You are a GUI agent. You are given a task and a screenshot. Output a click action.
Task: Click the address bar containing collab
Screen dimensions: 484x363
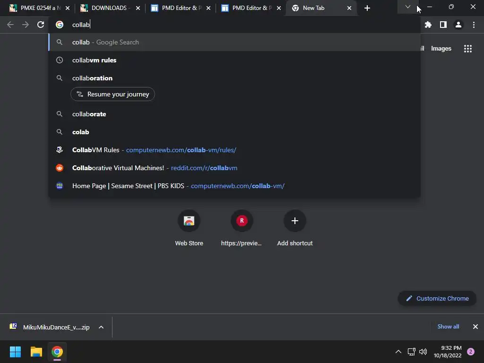click(x=234, y=25)
